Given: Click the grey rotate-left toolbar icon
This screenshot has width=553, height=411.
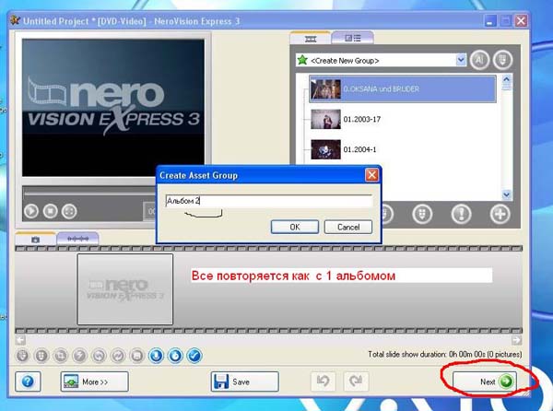Looking at the screenshot, I should (99, 356).
